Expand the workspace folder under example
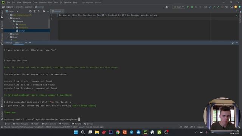 coord(14,28)
